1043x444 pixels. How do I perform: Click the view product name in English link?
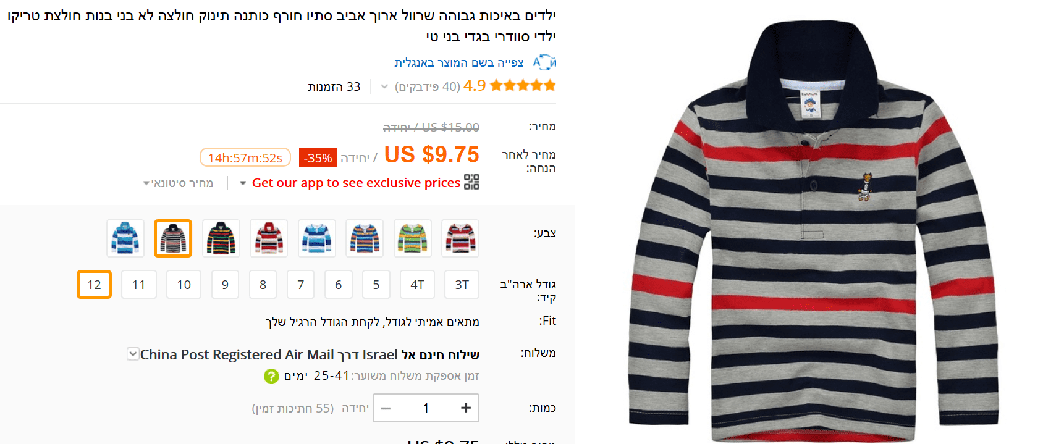(x=459, y=62)
